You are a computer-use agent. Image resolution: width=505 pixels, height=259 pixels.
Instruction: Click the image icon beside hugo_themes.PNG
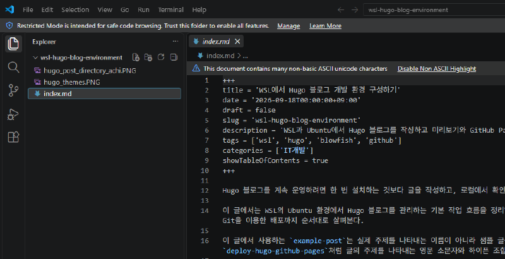click(x=37, y=82)
